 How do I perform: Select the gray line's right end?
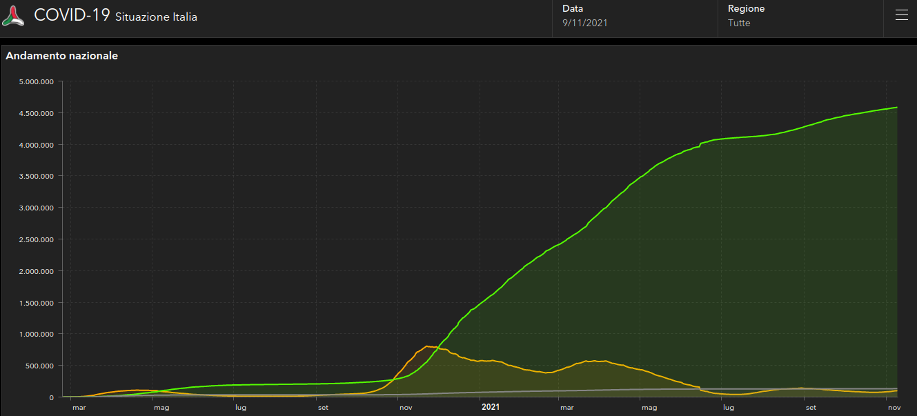click(x=896, y=388)
